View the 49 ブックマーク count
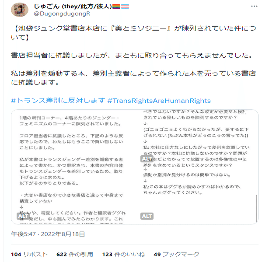The height and width of the screenshot is (262, 262). point(176,254)
